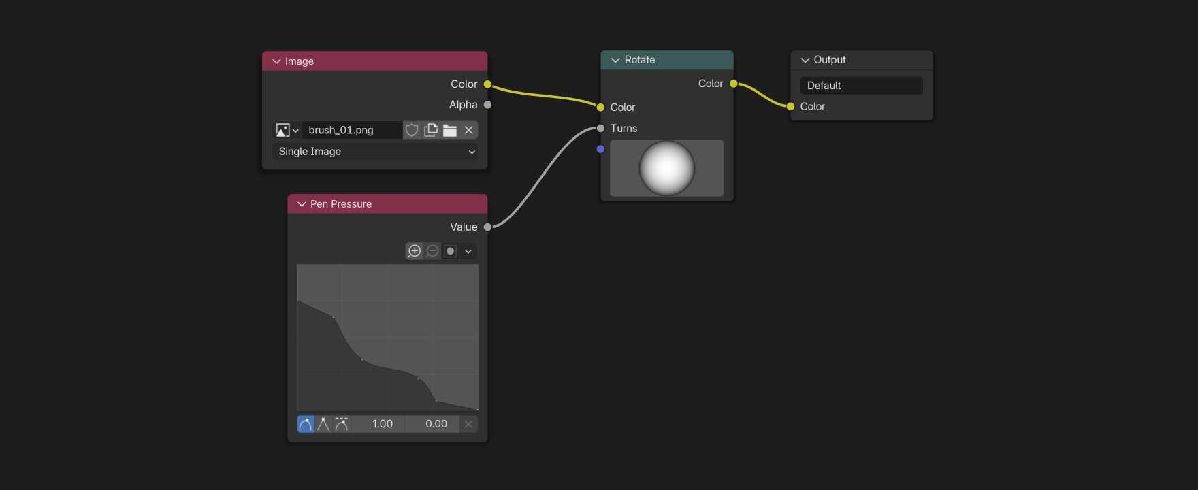
Task: Click the fake user shield icon for brush_01.png
Action: (412, 130)
